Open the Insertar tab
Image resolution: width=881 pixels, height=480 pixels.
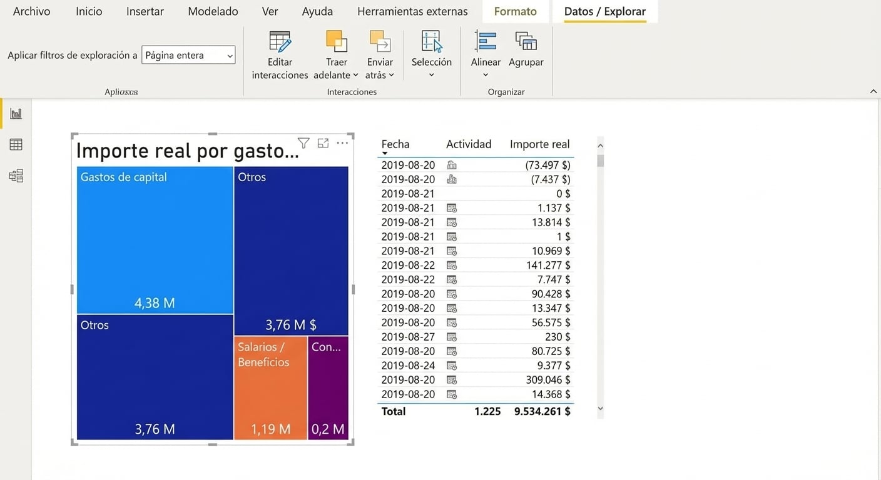(x=145, y=11)
